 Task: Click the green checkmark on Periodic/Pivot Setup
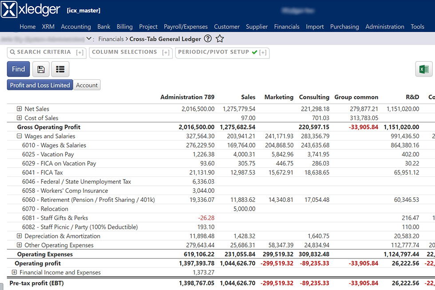[x=255, y=52]
